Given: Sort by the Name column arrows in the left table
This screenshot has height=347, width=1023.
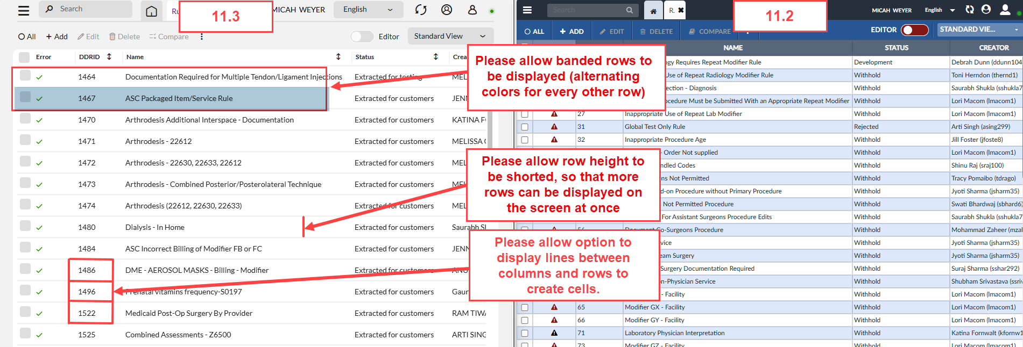Looking at the screenshot, I should tap(338, 56).
